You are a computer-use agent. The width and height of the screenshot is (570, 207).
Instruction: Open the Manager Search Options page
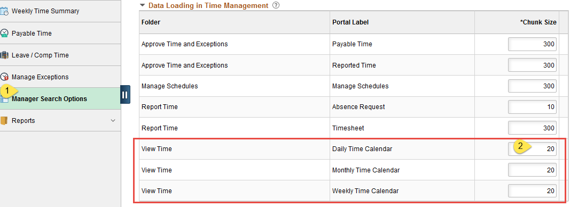coord(50,99)
